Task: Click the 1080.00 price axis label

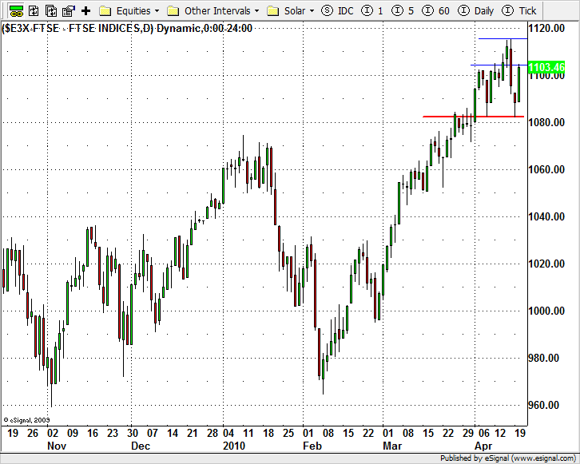Action: 546,122
